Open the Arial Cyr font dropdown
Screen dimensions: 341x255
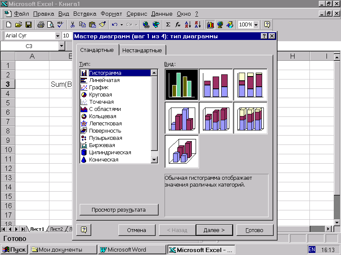pyautogui.click(x=58, y=36)
